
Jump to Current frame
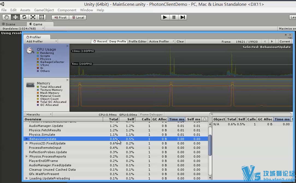[285, 41]
